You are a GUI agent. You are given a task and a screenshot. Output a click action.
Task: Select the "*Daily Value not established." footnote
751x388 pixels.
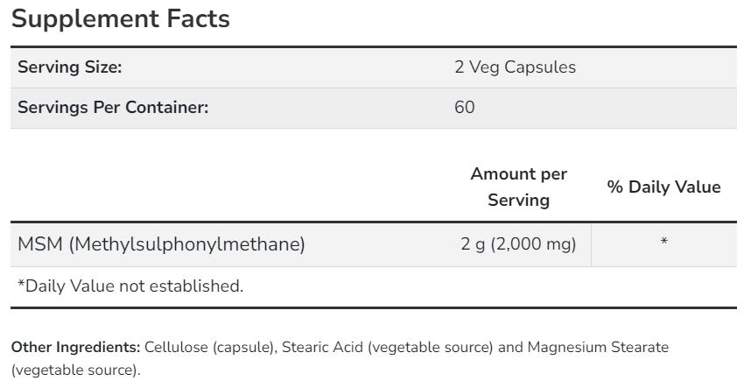pyautogui.click(x=130, y=286)
